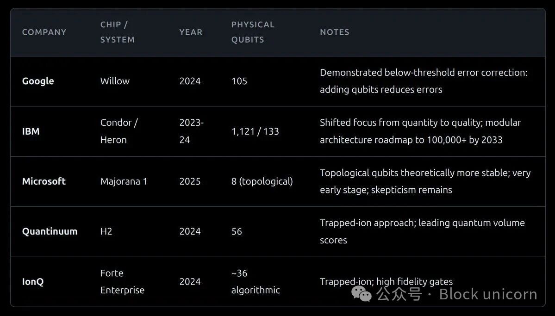Click the Block unicorn watermark text
This screenshot has width=555, height=316.
[488, 294]
